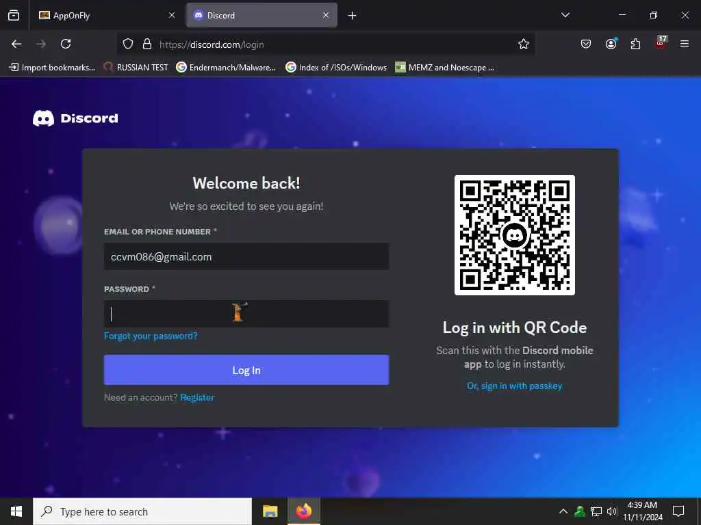Click the Firefox taskbar icon

pos(303,511)
